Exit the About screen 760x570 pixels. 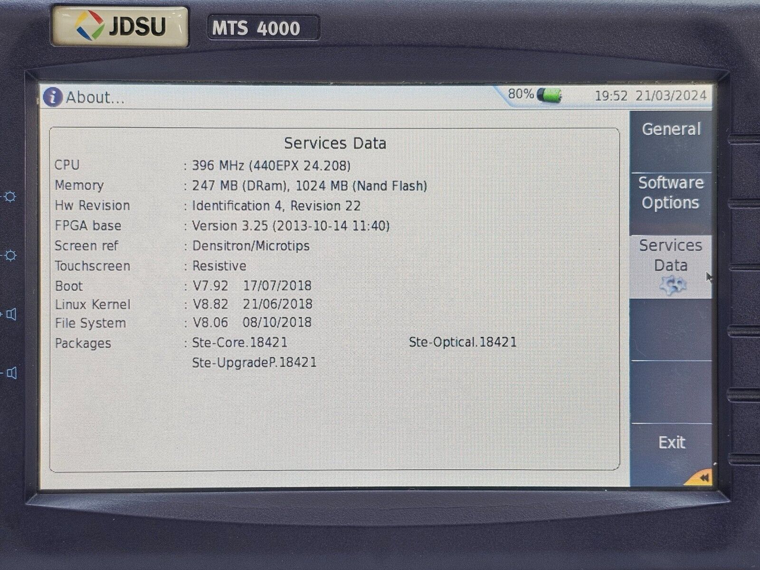click(x=671, y=443)
